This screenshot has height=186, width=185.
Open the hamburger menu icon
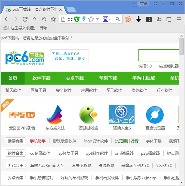click(179, 19)
